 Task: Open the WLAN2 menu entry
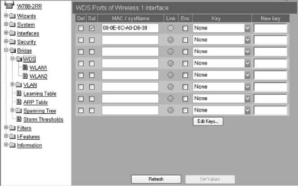pos(38,76)
